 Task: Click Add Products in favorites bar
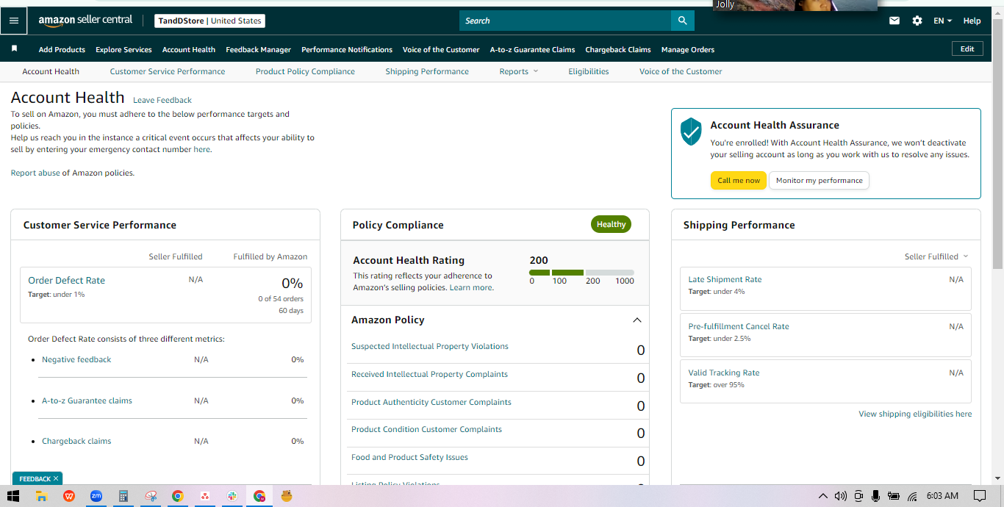point(62,49)
